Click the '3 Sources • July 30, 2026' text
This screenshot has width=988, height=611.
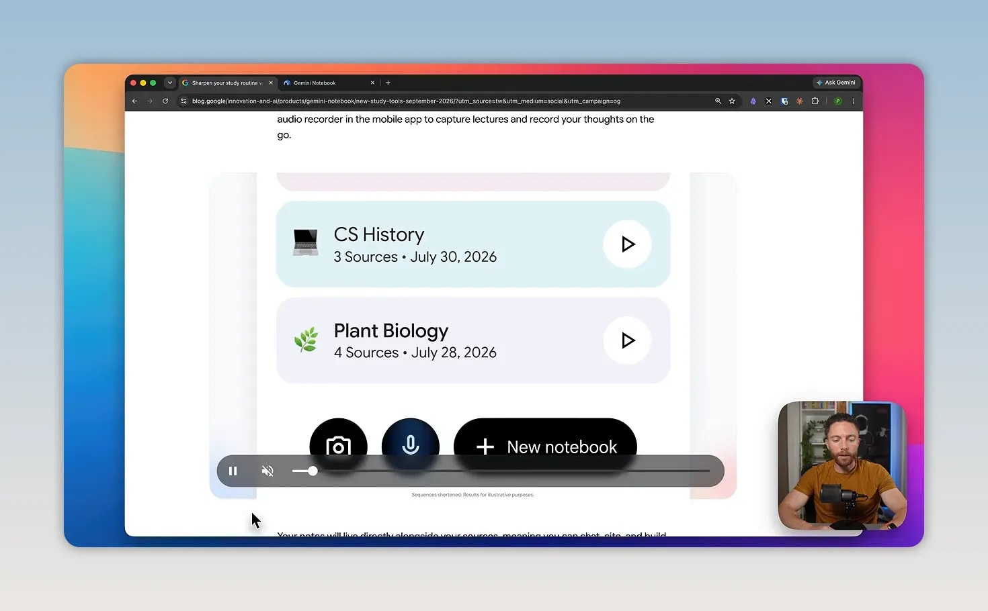coord(415,257)
